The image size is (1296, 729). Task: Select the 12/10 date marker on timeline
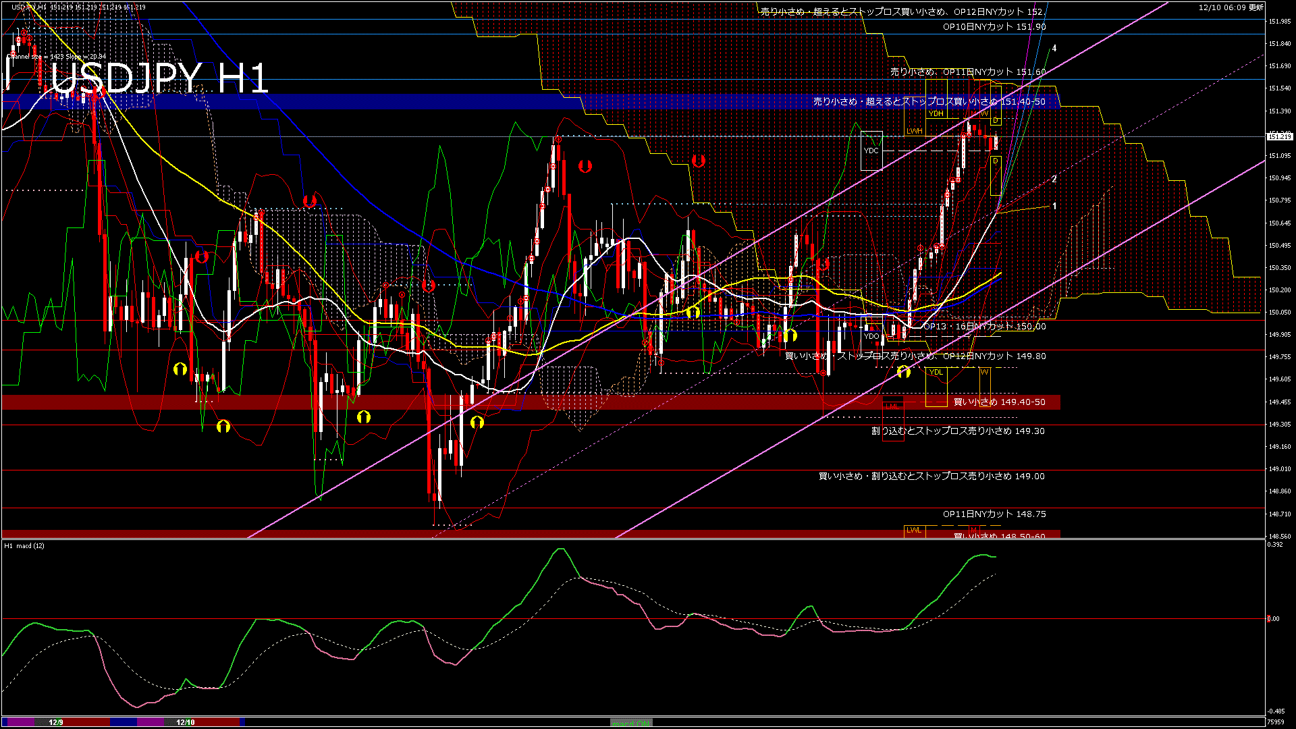point(186,722)
